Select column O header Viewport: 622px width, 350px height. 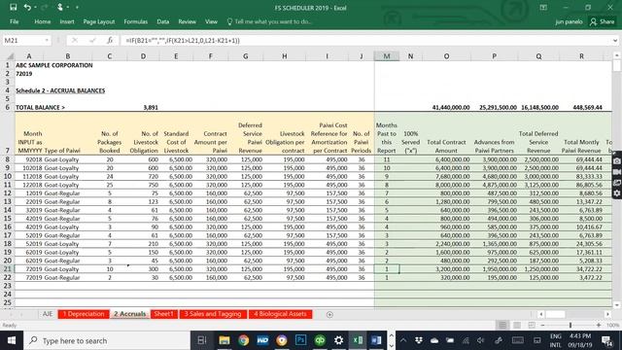coord(446,56)
